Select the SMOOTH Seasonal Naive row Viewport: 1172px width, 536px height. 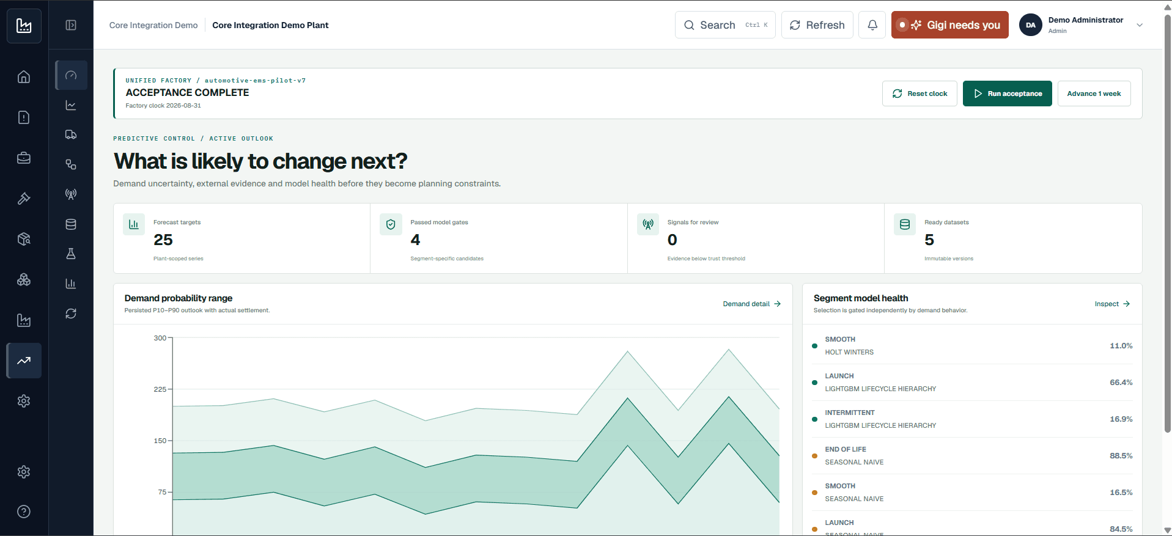[x=972, y=493]
